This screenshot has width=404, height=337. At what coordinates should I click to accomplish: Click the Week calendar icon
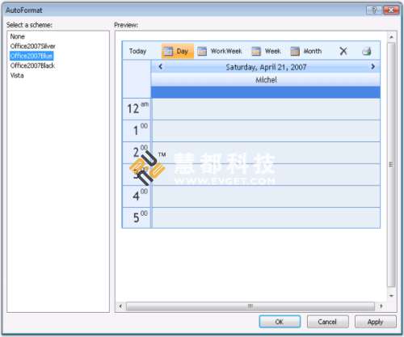pos(256,51)
